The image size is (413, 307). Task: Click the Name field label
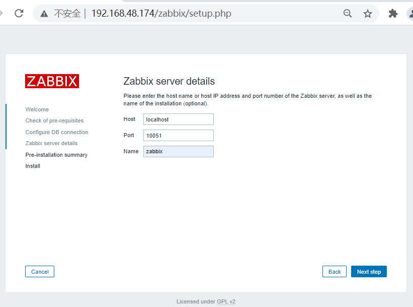tap(131, 151)
